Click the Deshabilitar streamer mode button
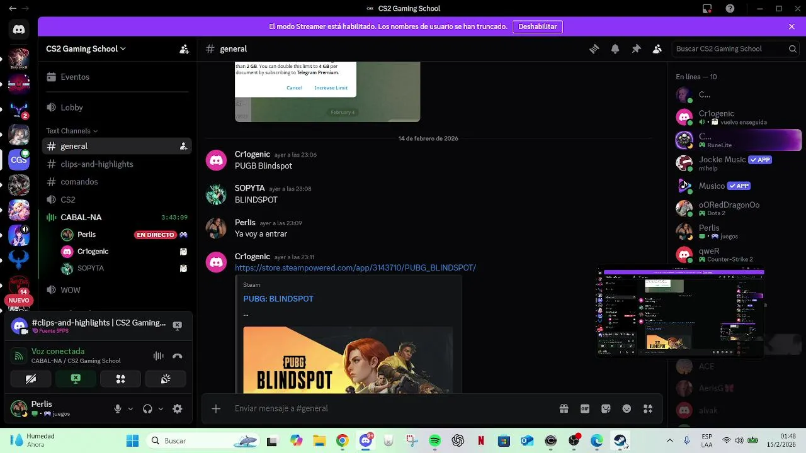This screenshot has width=806, height=453. tap(538, 26)
